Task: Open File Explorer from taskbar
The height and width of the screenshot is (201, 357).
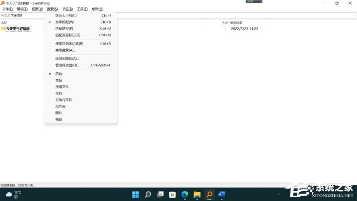Action: (197, 194)
